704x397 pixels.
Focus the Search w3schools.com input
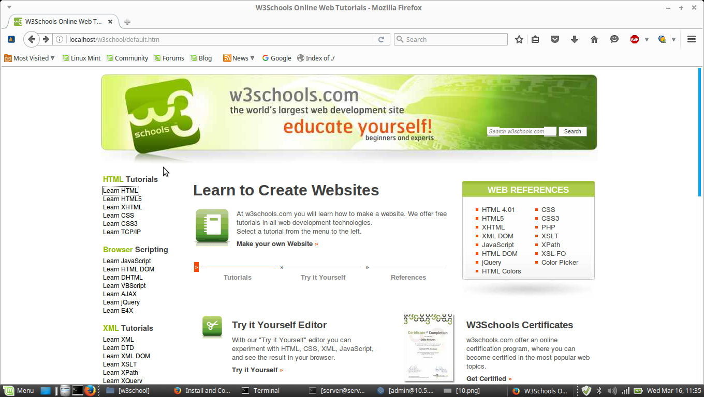(x=522, y=131)
